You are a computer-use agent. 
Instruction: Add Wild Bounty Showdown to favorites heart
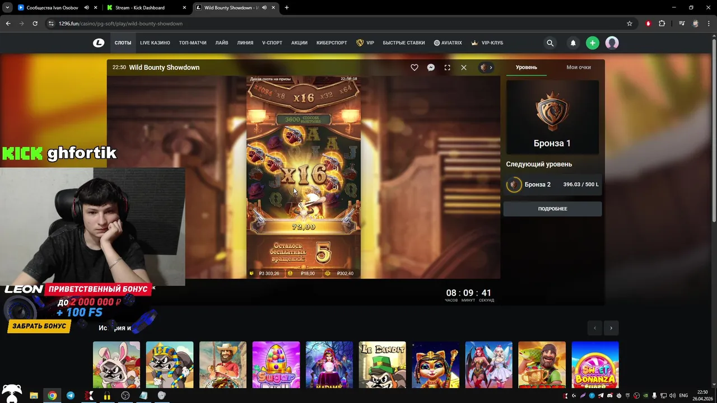[x=415, y=67]
